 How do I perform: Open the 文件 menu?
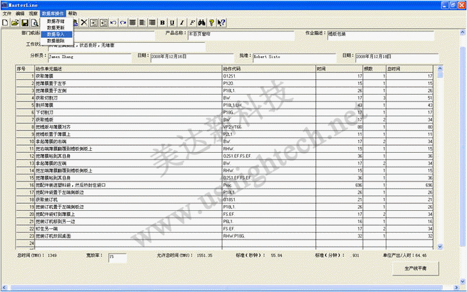tap(7, 13)
